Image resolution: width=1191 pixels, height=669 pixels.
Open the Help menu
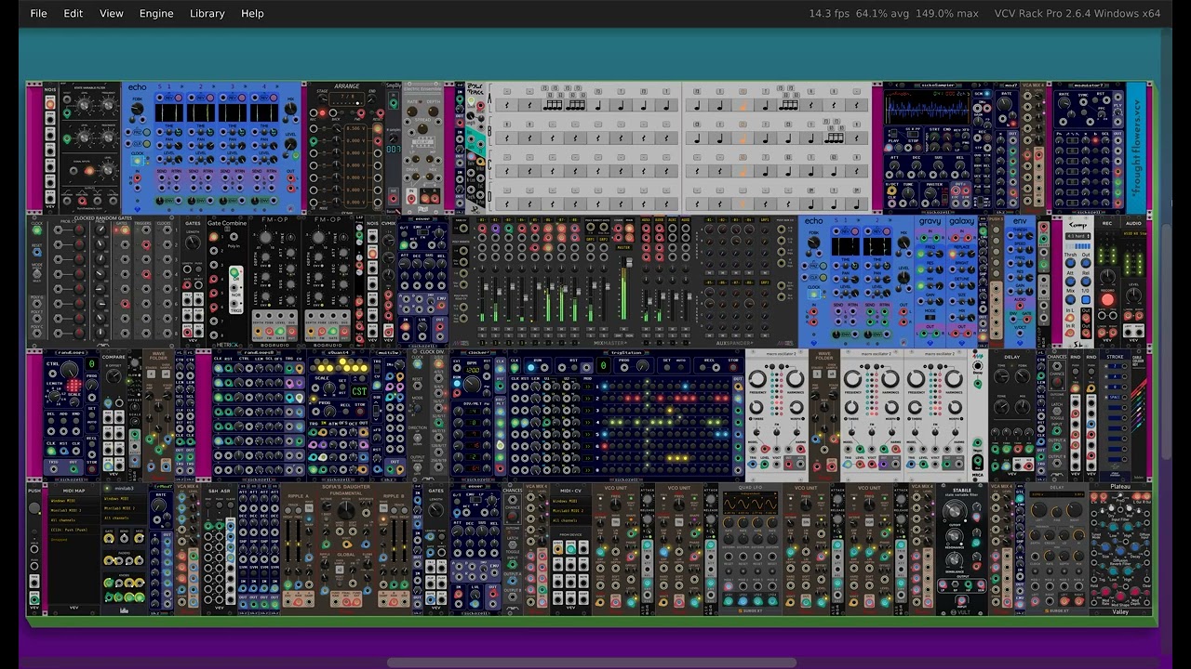(x=252, y=13)
